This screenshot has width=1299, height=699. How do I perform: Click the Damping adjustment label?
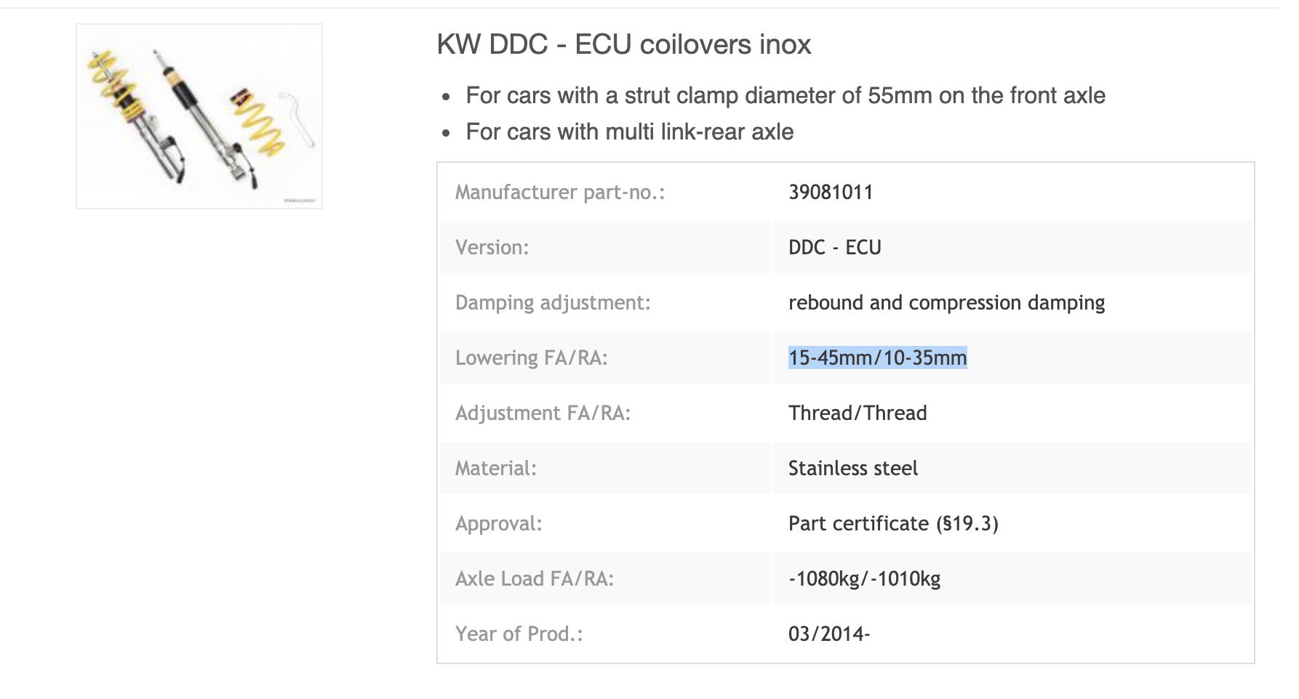(x=553, y=303)
